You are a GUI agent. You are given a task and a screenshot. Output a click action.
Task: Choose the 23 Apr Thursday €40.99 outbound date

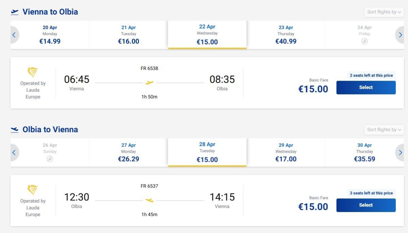click(286, 35)
